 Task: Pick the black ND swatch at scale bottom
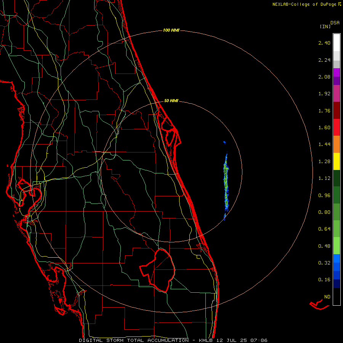(337, 297)
